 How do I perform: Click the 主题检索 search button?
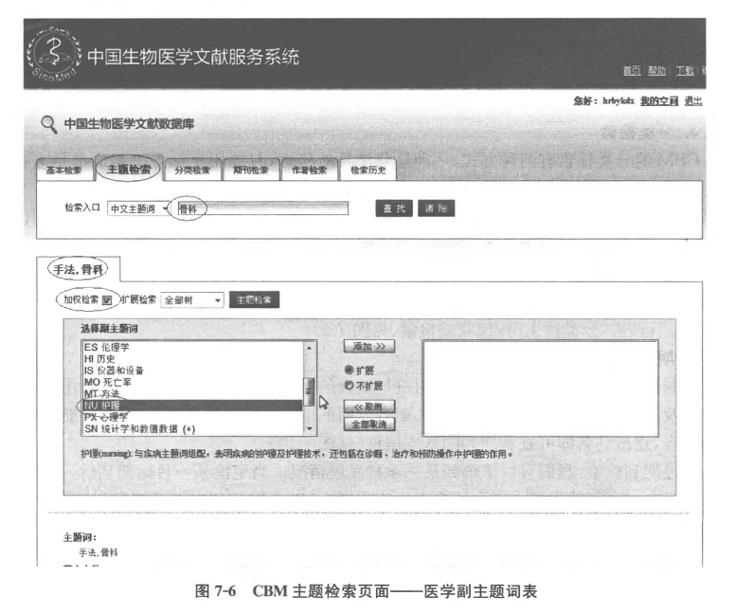pos(254,300)
